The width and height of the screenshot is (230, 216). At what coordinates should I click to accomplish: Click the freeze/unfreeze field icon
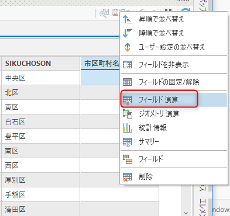click(x=128, y=82)
